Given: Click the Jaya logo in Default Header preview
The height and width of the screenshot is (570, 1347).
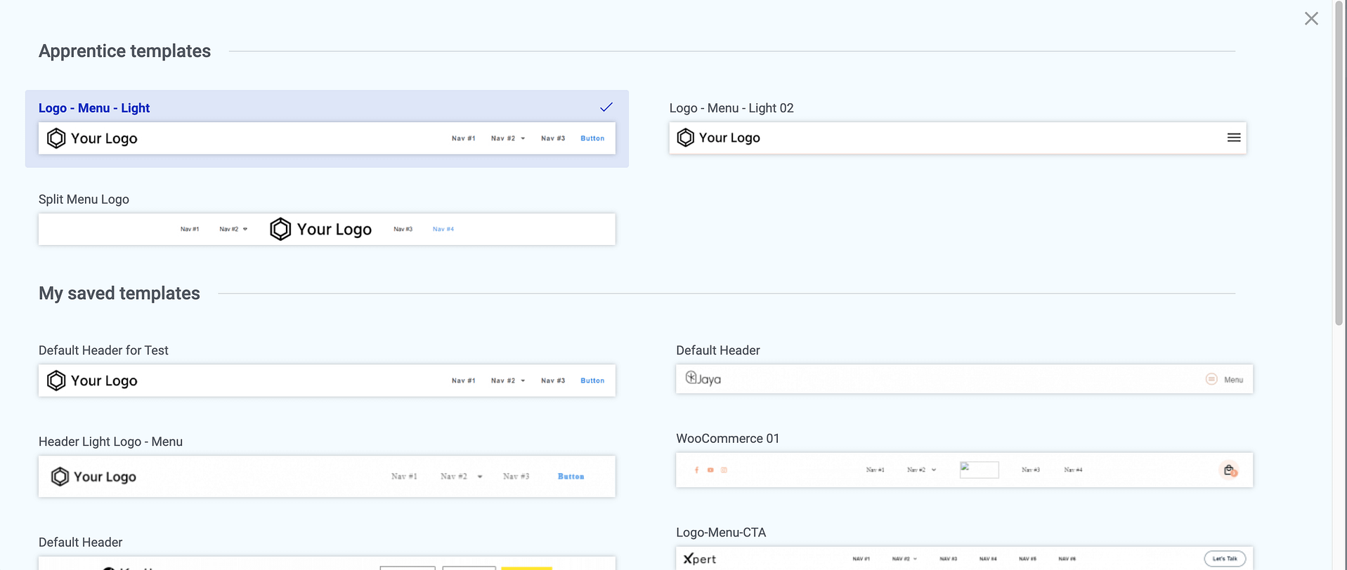Looking at the screenshot, I should (x=703, y=378).
